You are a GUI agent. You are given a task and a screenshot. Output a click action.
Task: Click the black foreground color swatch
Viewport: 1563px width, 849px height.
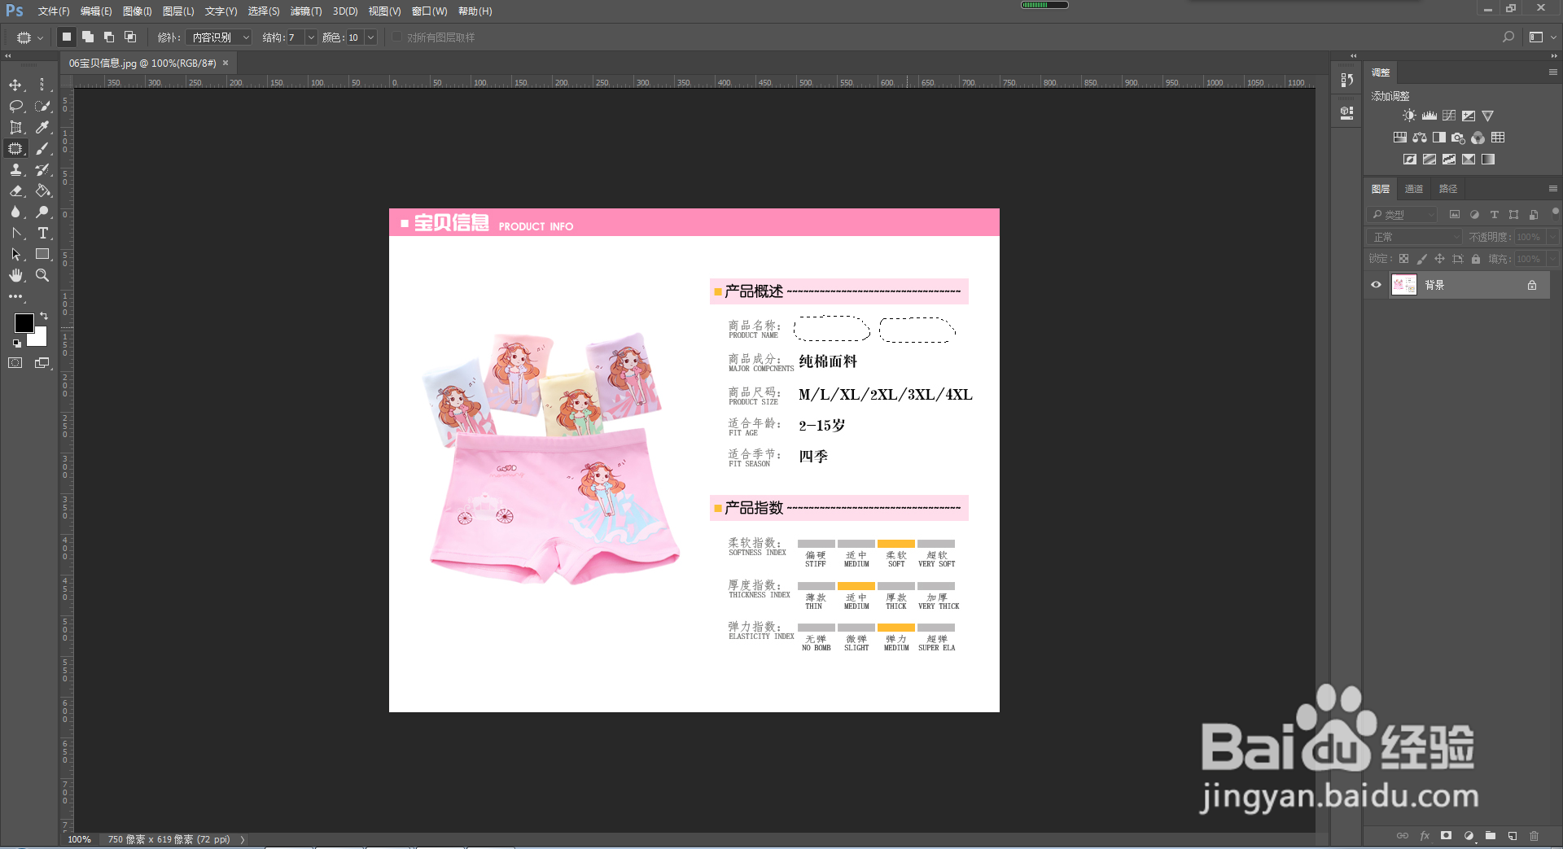coord(24,322)
